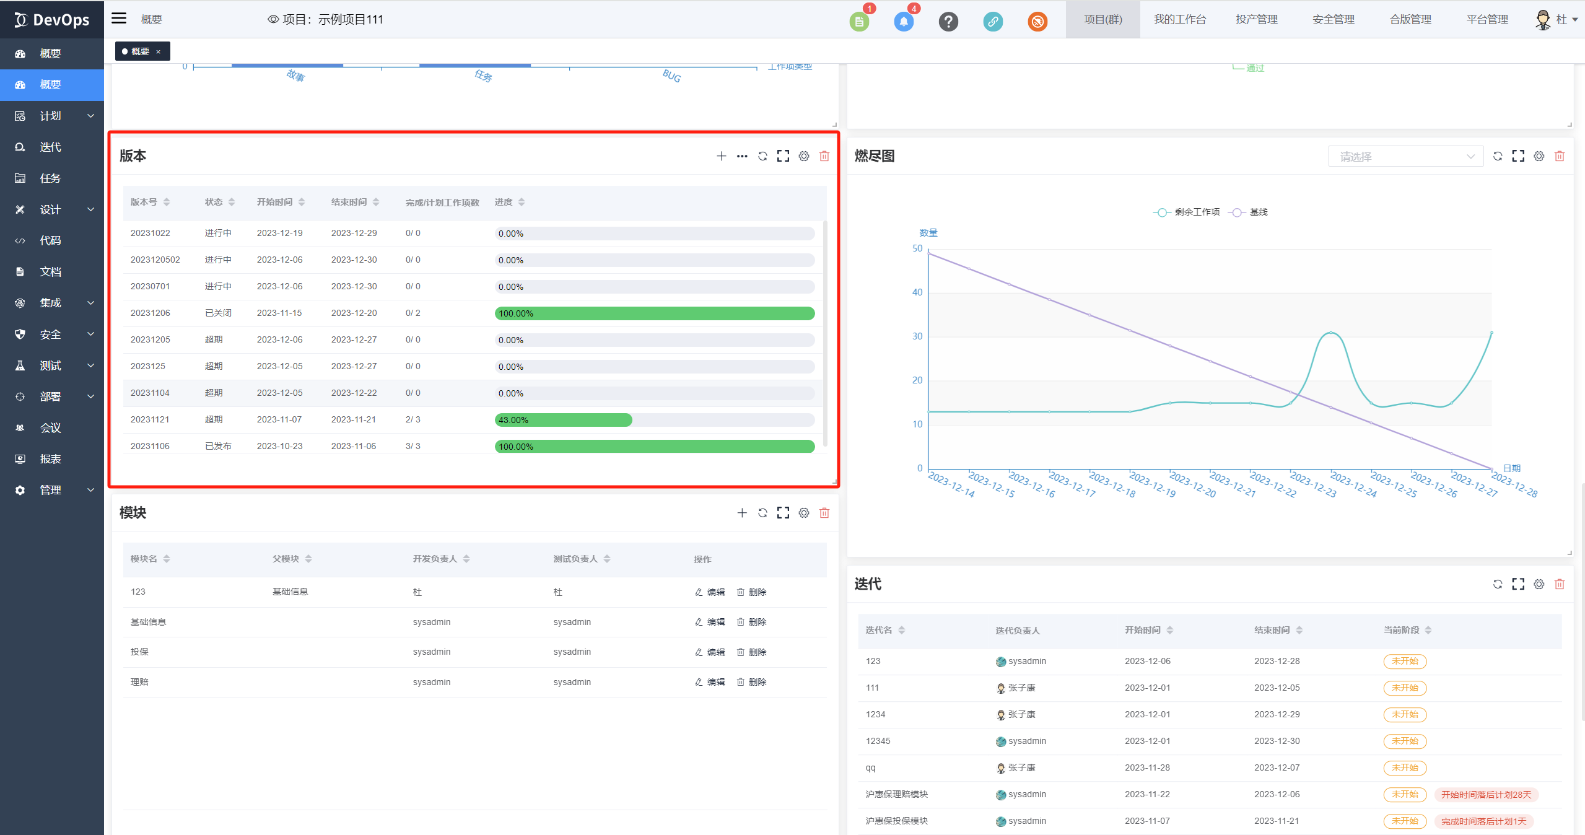Screen dimensions: 1585x835
Task: Switch to 我的工作台 top menu
Action: (1179, 19)
